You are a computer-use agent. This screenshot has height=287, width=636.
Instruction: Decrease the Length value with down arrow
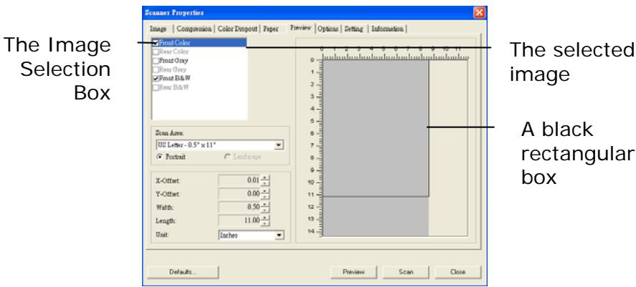[x=265, y=223]
